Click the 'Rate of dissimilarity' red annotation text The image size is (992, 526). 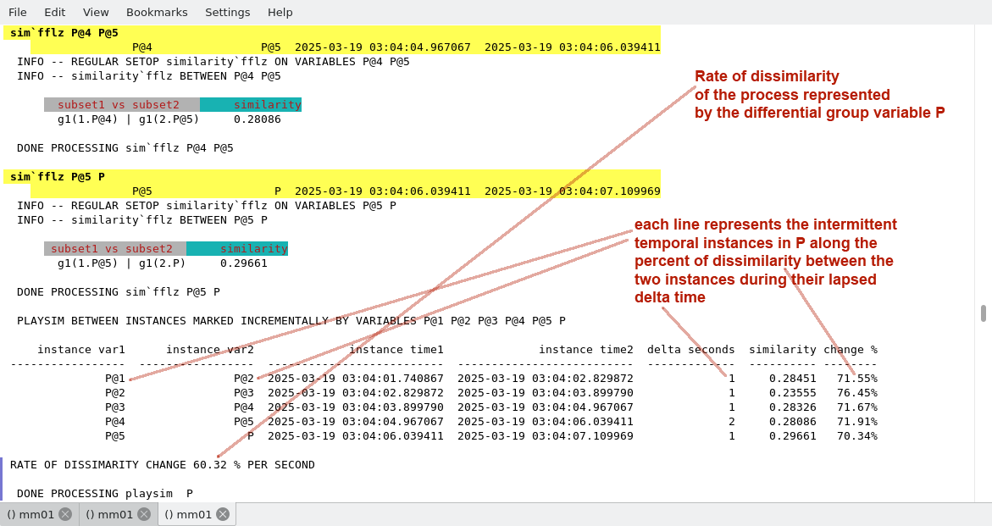click(x=767, y=76)
